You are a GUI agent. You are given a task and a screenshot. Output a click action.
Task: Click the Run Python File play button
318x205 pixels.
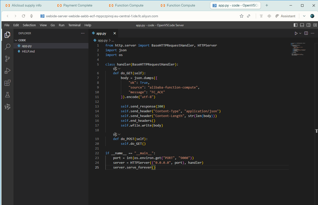point(296,33)
